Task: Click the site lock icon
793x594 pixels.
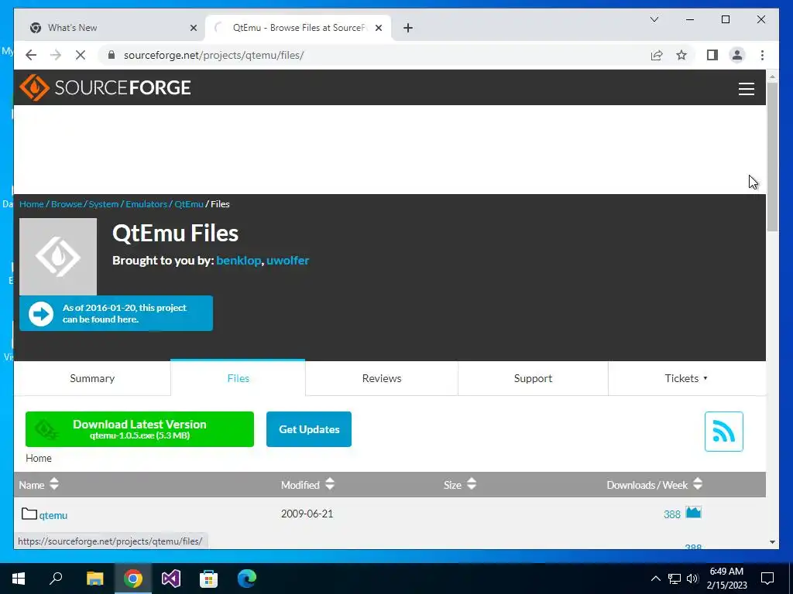Action: point(112,55)
